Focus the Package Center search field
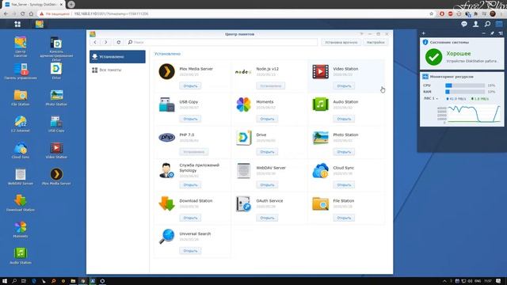507x285 pixels. [222, 42]
